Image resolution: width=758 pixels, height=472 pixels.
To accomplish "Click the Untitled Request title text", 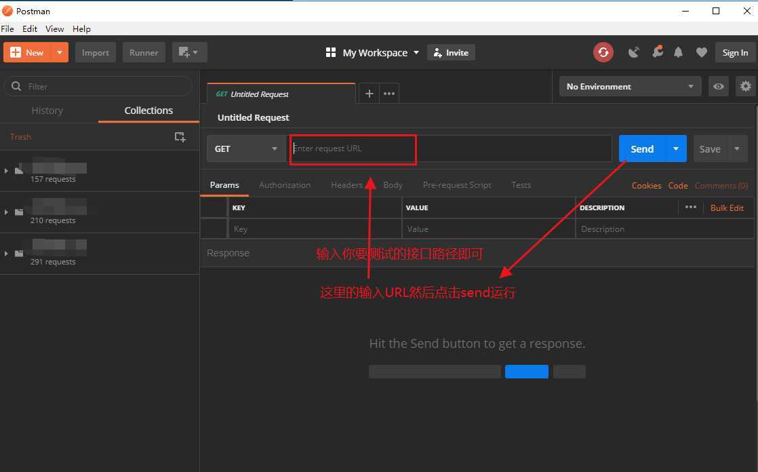I will [x=254, y=117].
